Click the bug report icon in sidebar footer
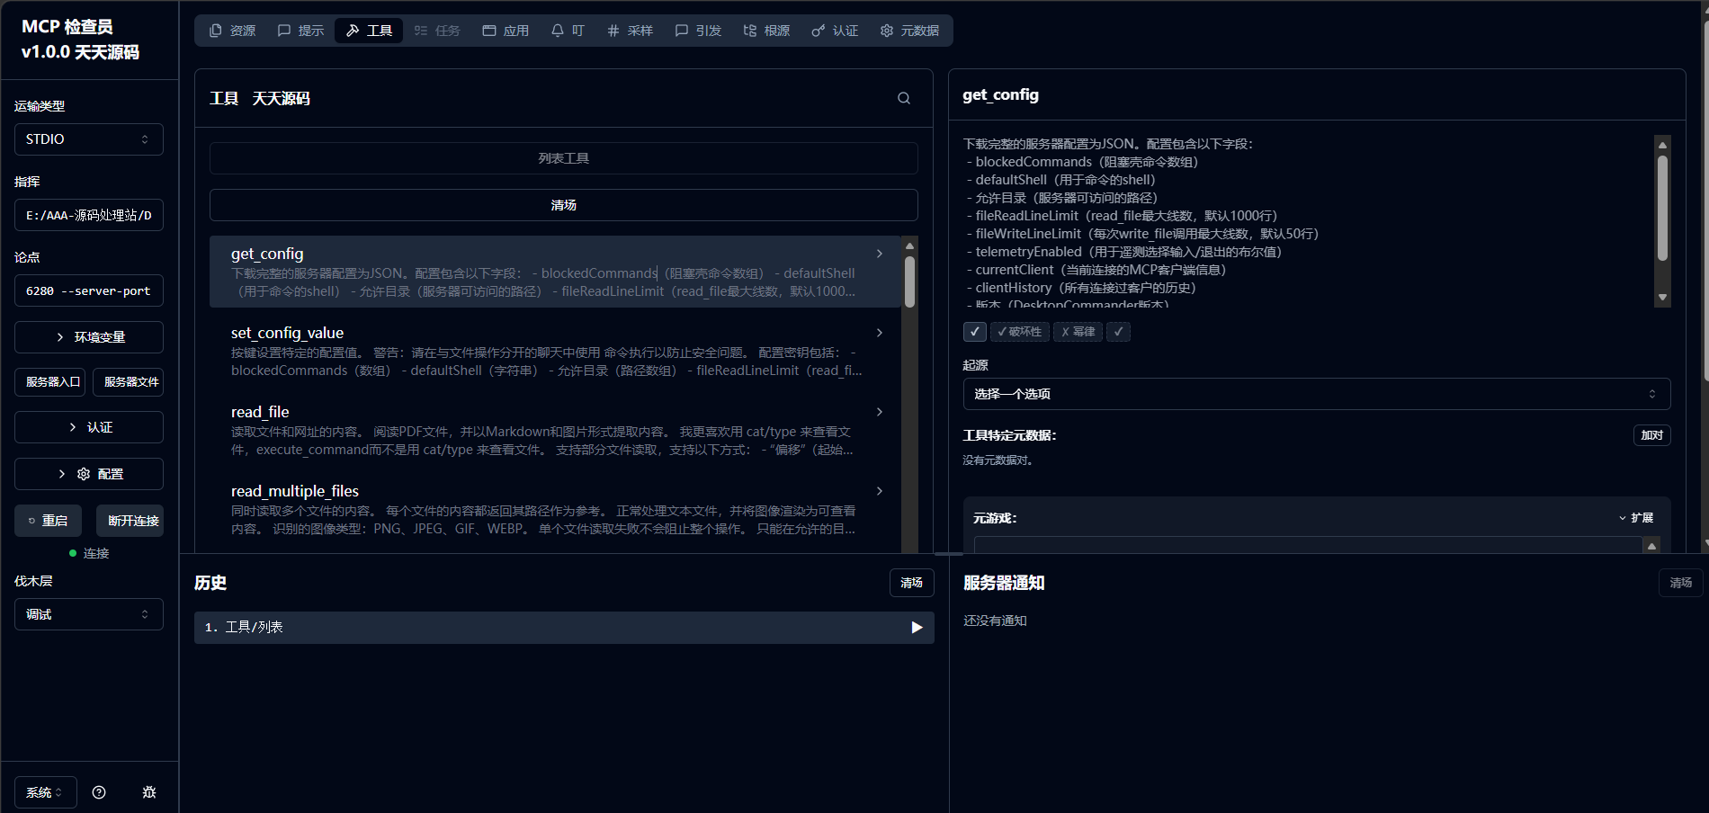 pyautogui.click(x=149, y=792)
